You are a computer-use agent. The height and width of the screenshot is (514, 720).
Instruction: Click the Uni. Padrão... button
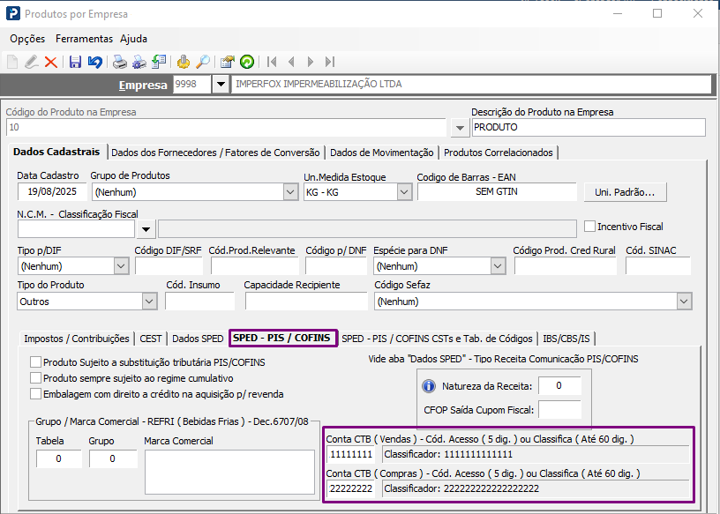625,192
